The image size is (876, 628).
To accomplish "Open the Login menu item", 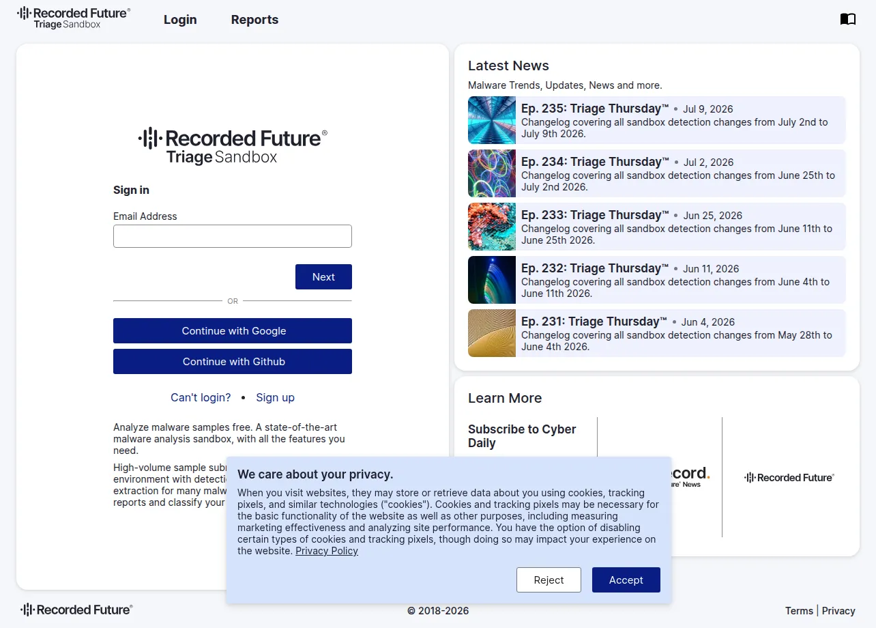I will pyautogui.click(x=180, y=20).
